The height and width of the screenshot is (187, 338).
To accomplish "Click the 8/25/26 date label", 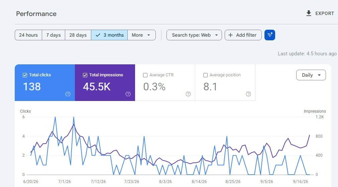I will tap(233, 181).
